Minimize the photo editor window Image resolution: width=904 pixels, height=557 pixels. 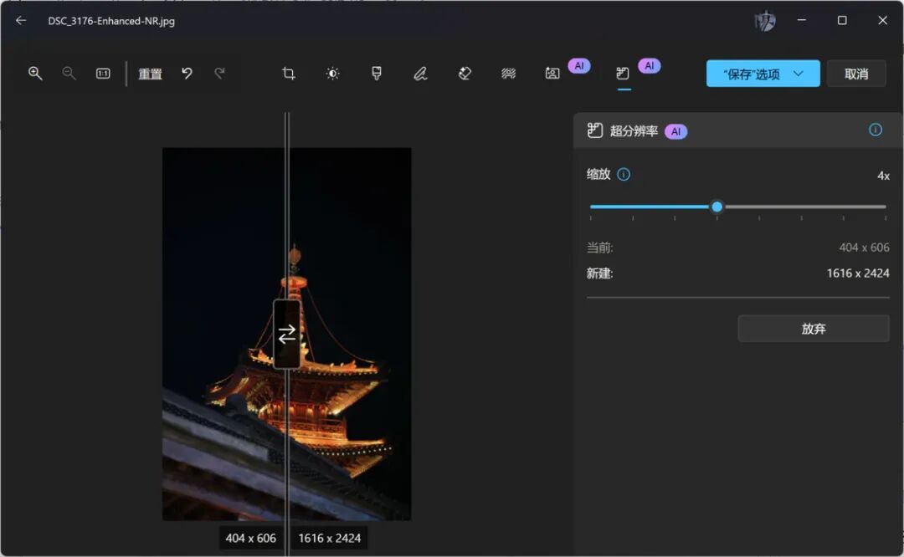[801, 20]
